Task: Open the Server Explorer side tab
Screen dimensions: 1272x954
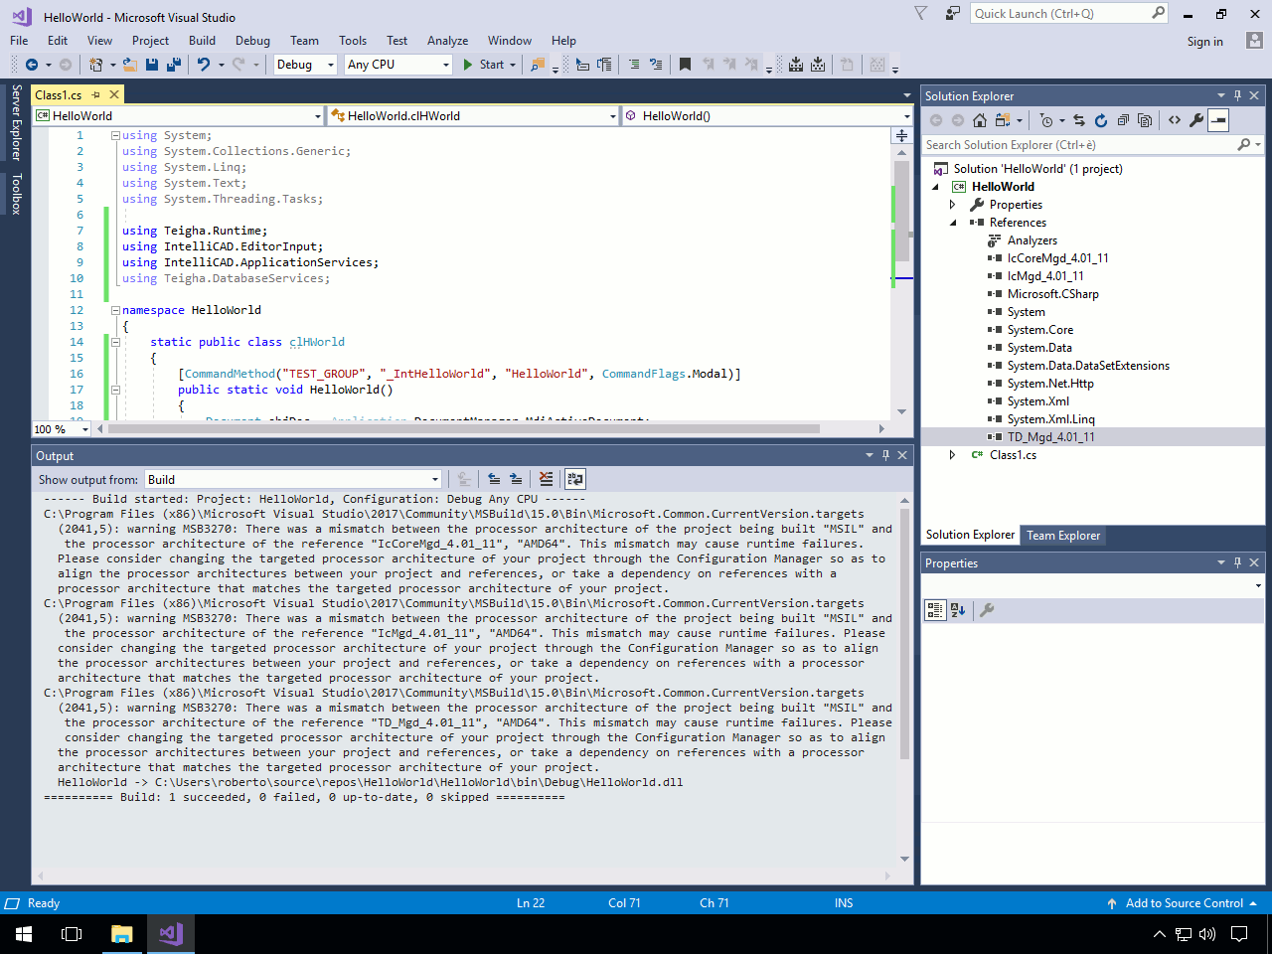Action: pyautogui.click(x=16, y=123)
